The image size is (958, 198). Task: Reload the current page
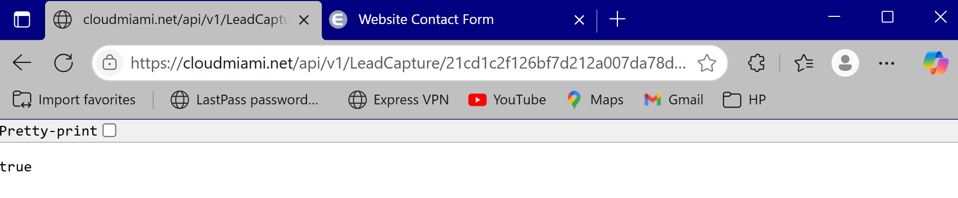(x=64, y=63)
